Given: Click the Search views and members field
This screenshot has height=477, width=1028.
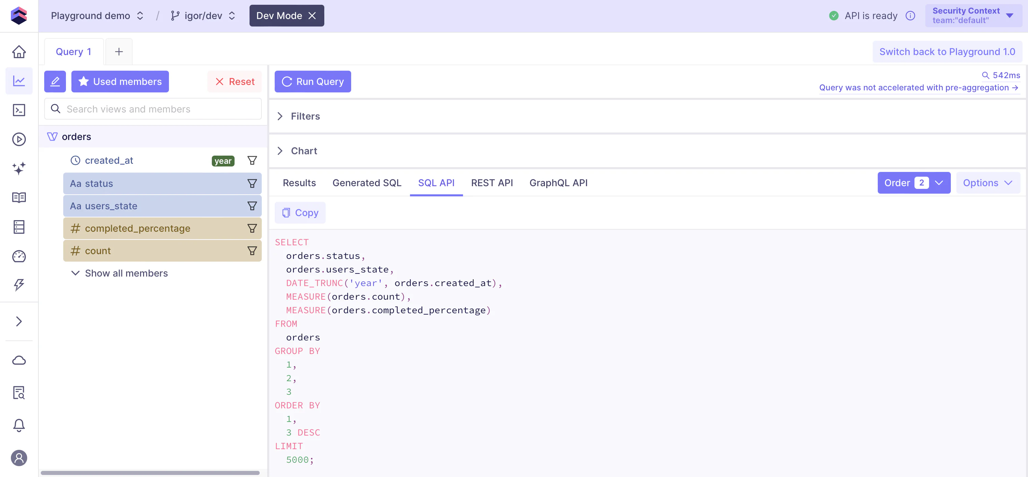Looking at the screenshot, I should (160, 109).
